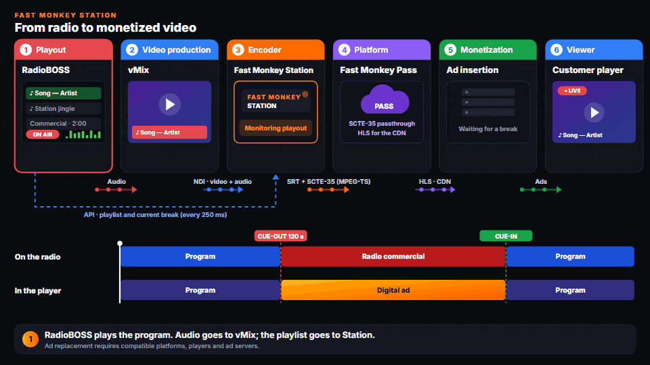The image size is (650, 365).
Task: Click last Program block in the player row
Action: click(570, 290)
